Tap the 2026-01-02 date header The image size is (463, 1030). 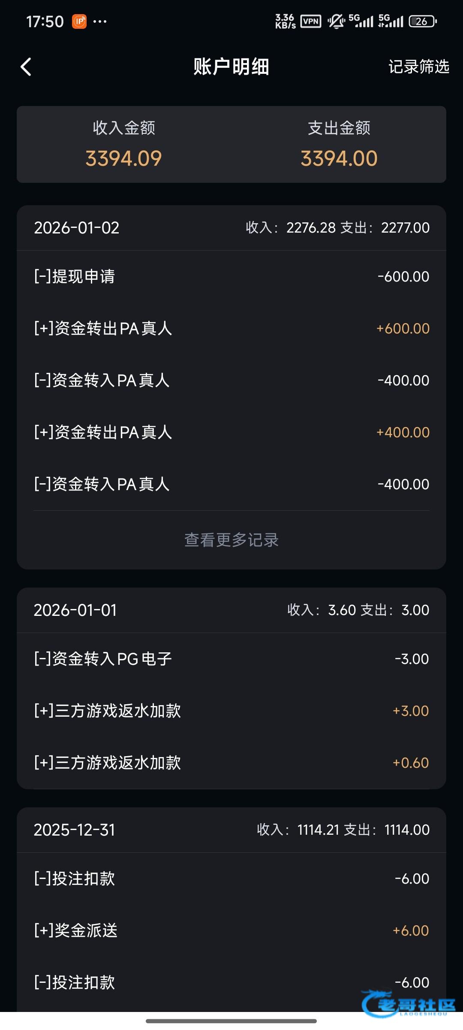tap(77, 228)
